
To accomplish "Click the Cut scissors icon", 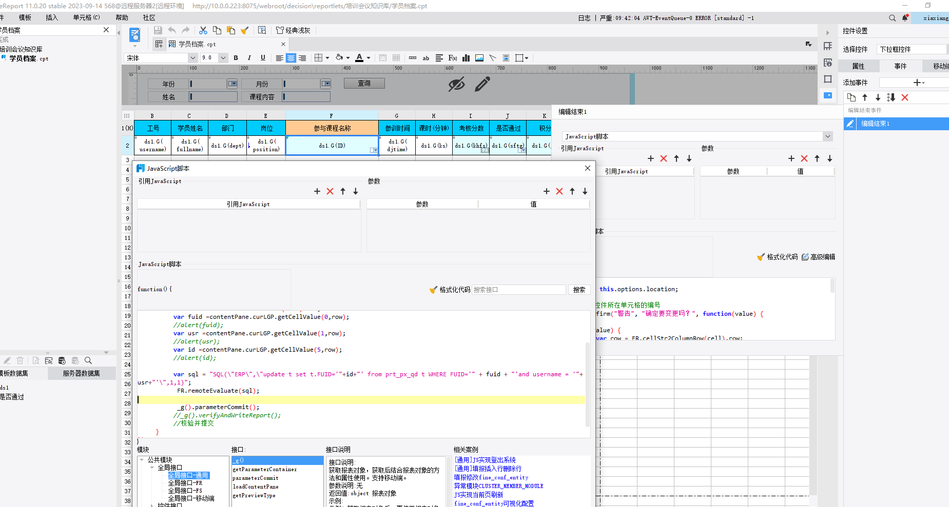I will coord(203,30).
